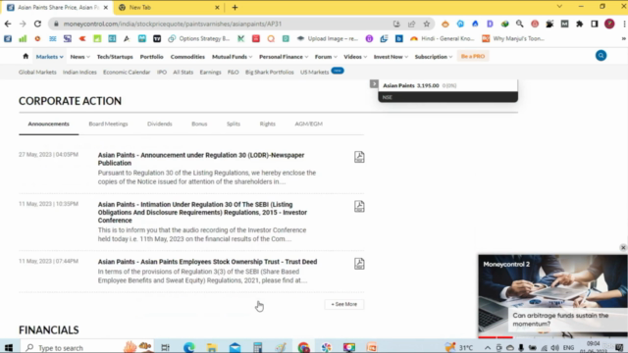Screen dimensions: 628x353
Task: Expand the Invest Now dropdown
Action: [x=391, y=57]
